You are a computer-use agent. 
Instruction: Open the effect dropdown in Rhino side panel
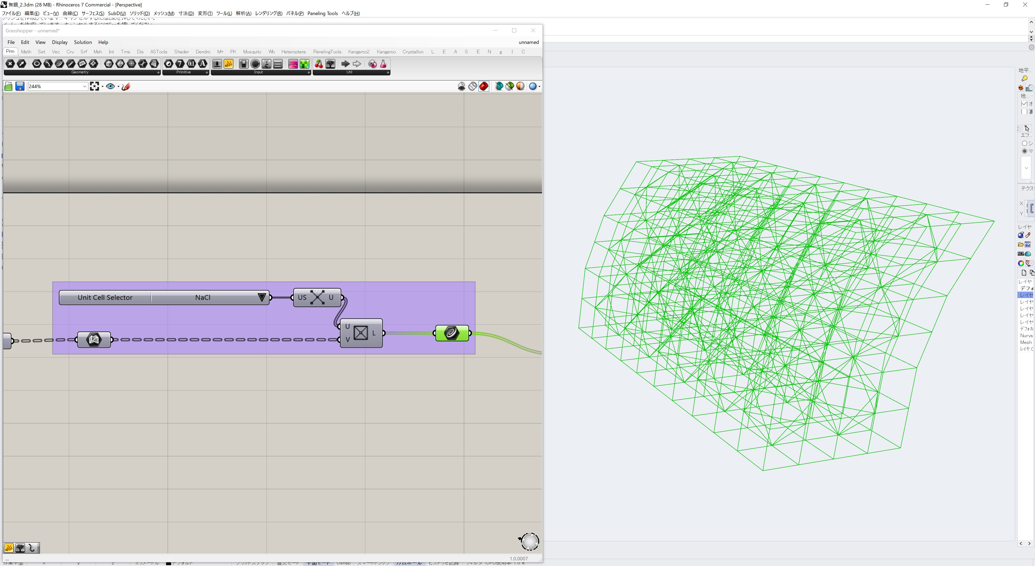[x=1026, y=168]
